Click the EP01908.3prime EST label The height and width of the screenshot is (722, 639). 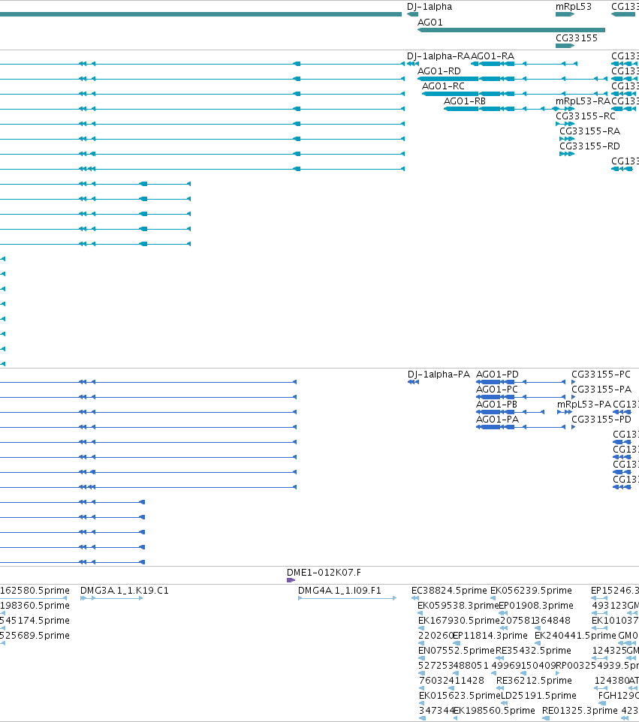pyautogui.click(x=536, y=605)
